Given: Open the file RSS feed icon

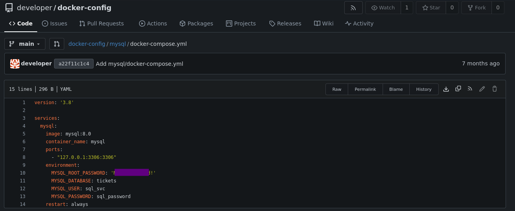Looking at the screenshot, I should (x=470, y=89).
